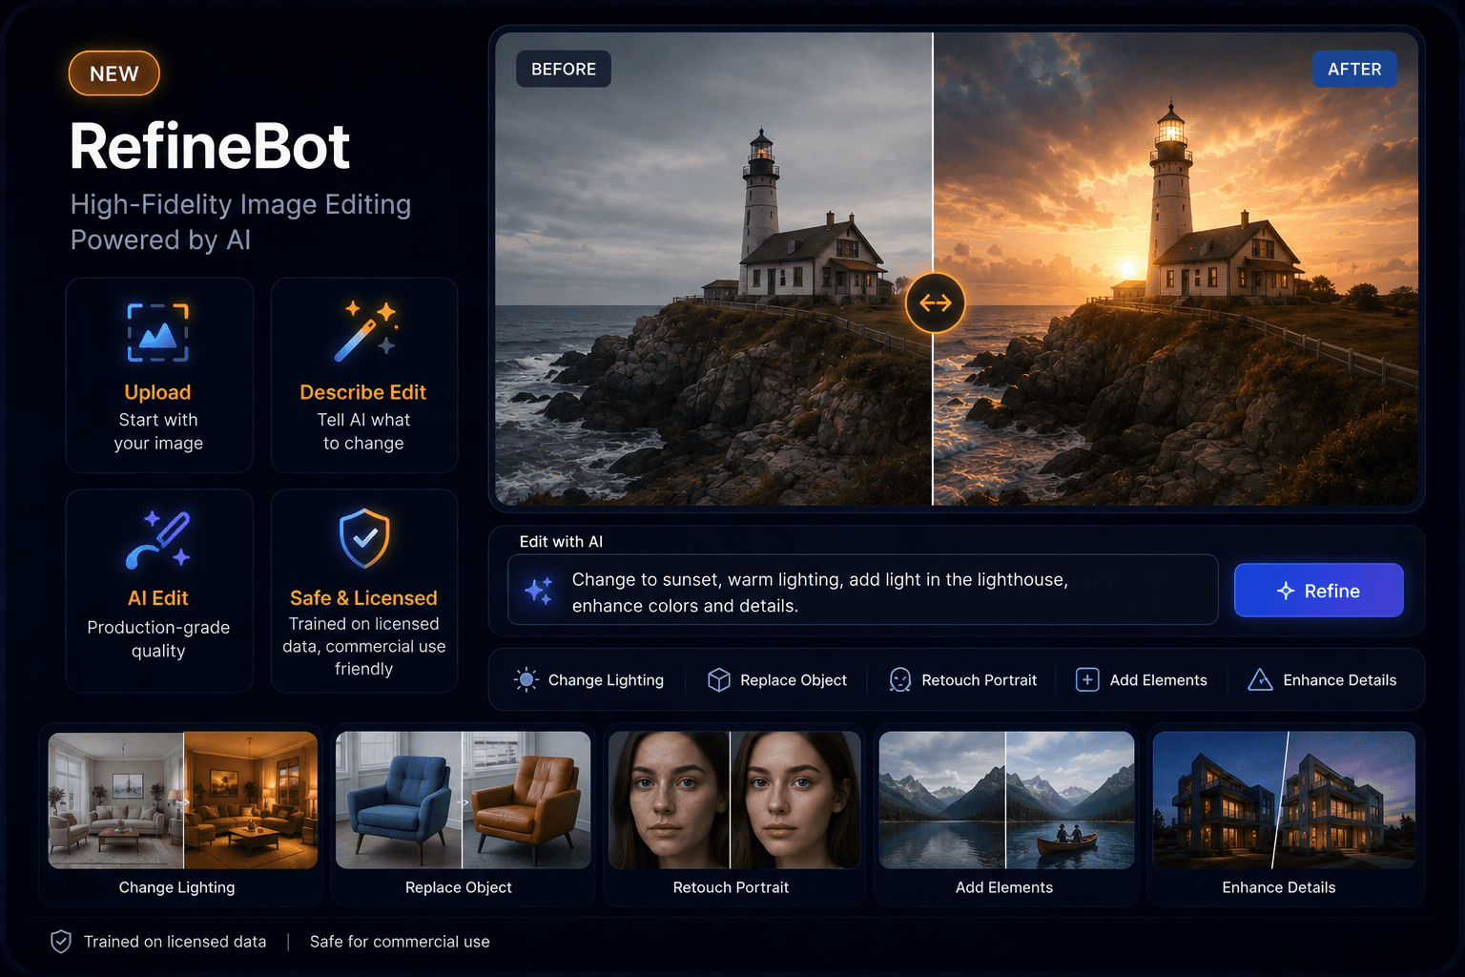Click the 'Edit with AI' label
Screen dimensions: 1465x977
561,541
